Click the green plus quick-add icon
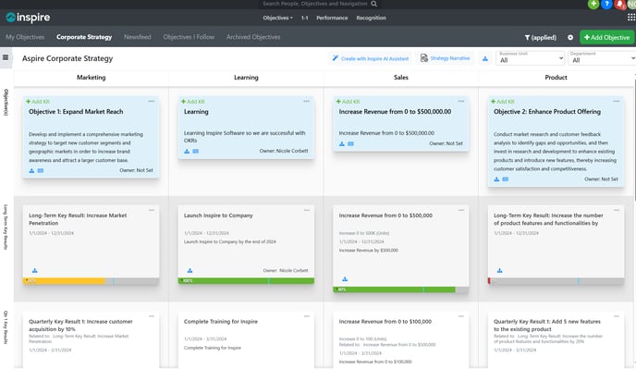Screen dimensions: 636x369 593,4
